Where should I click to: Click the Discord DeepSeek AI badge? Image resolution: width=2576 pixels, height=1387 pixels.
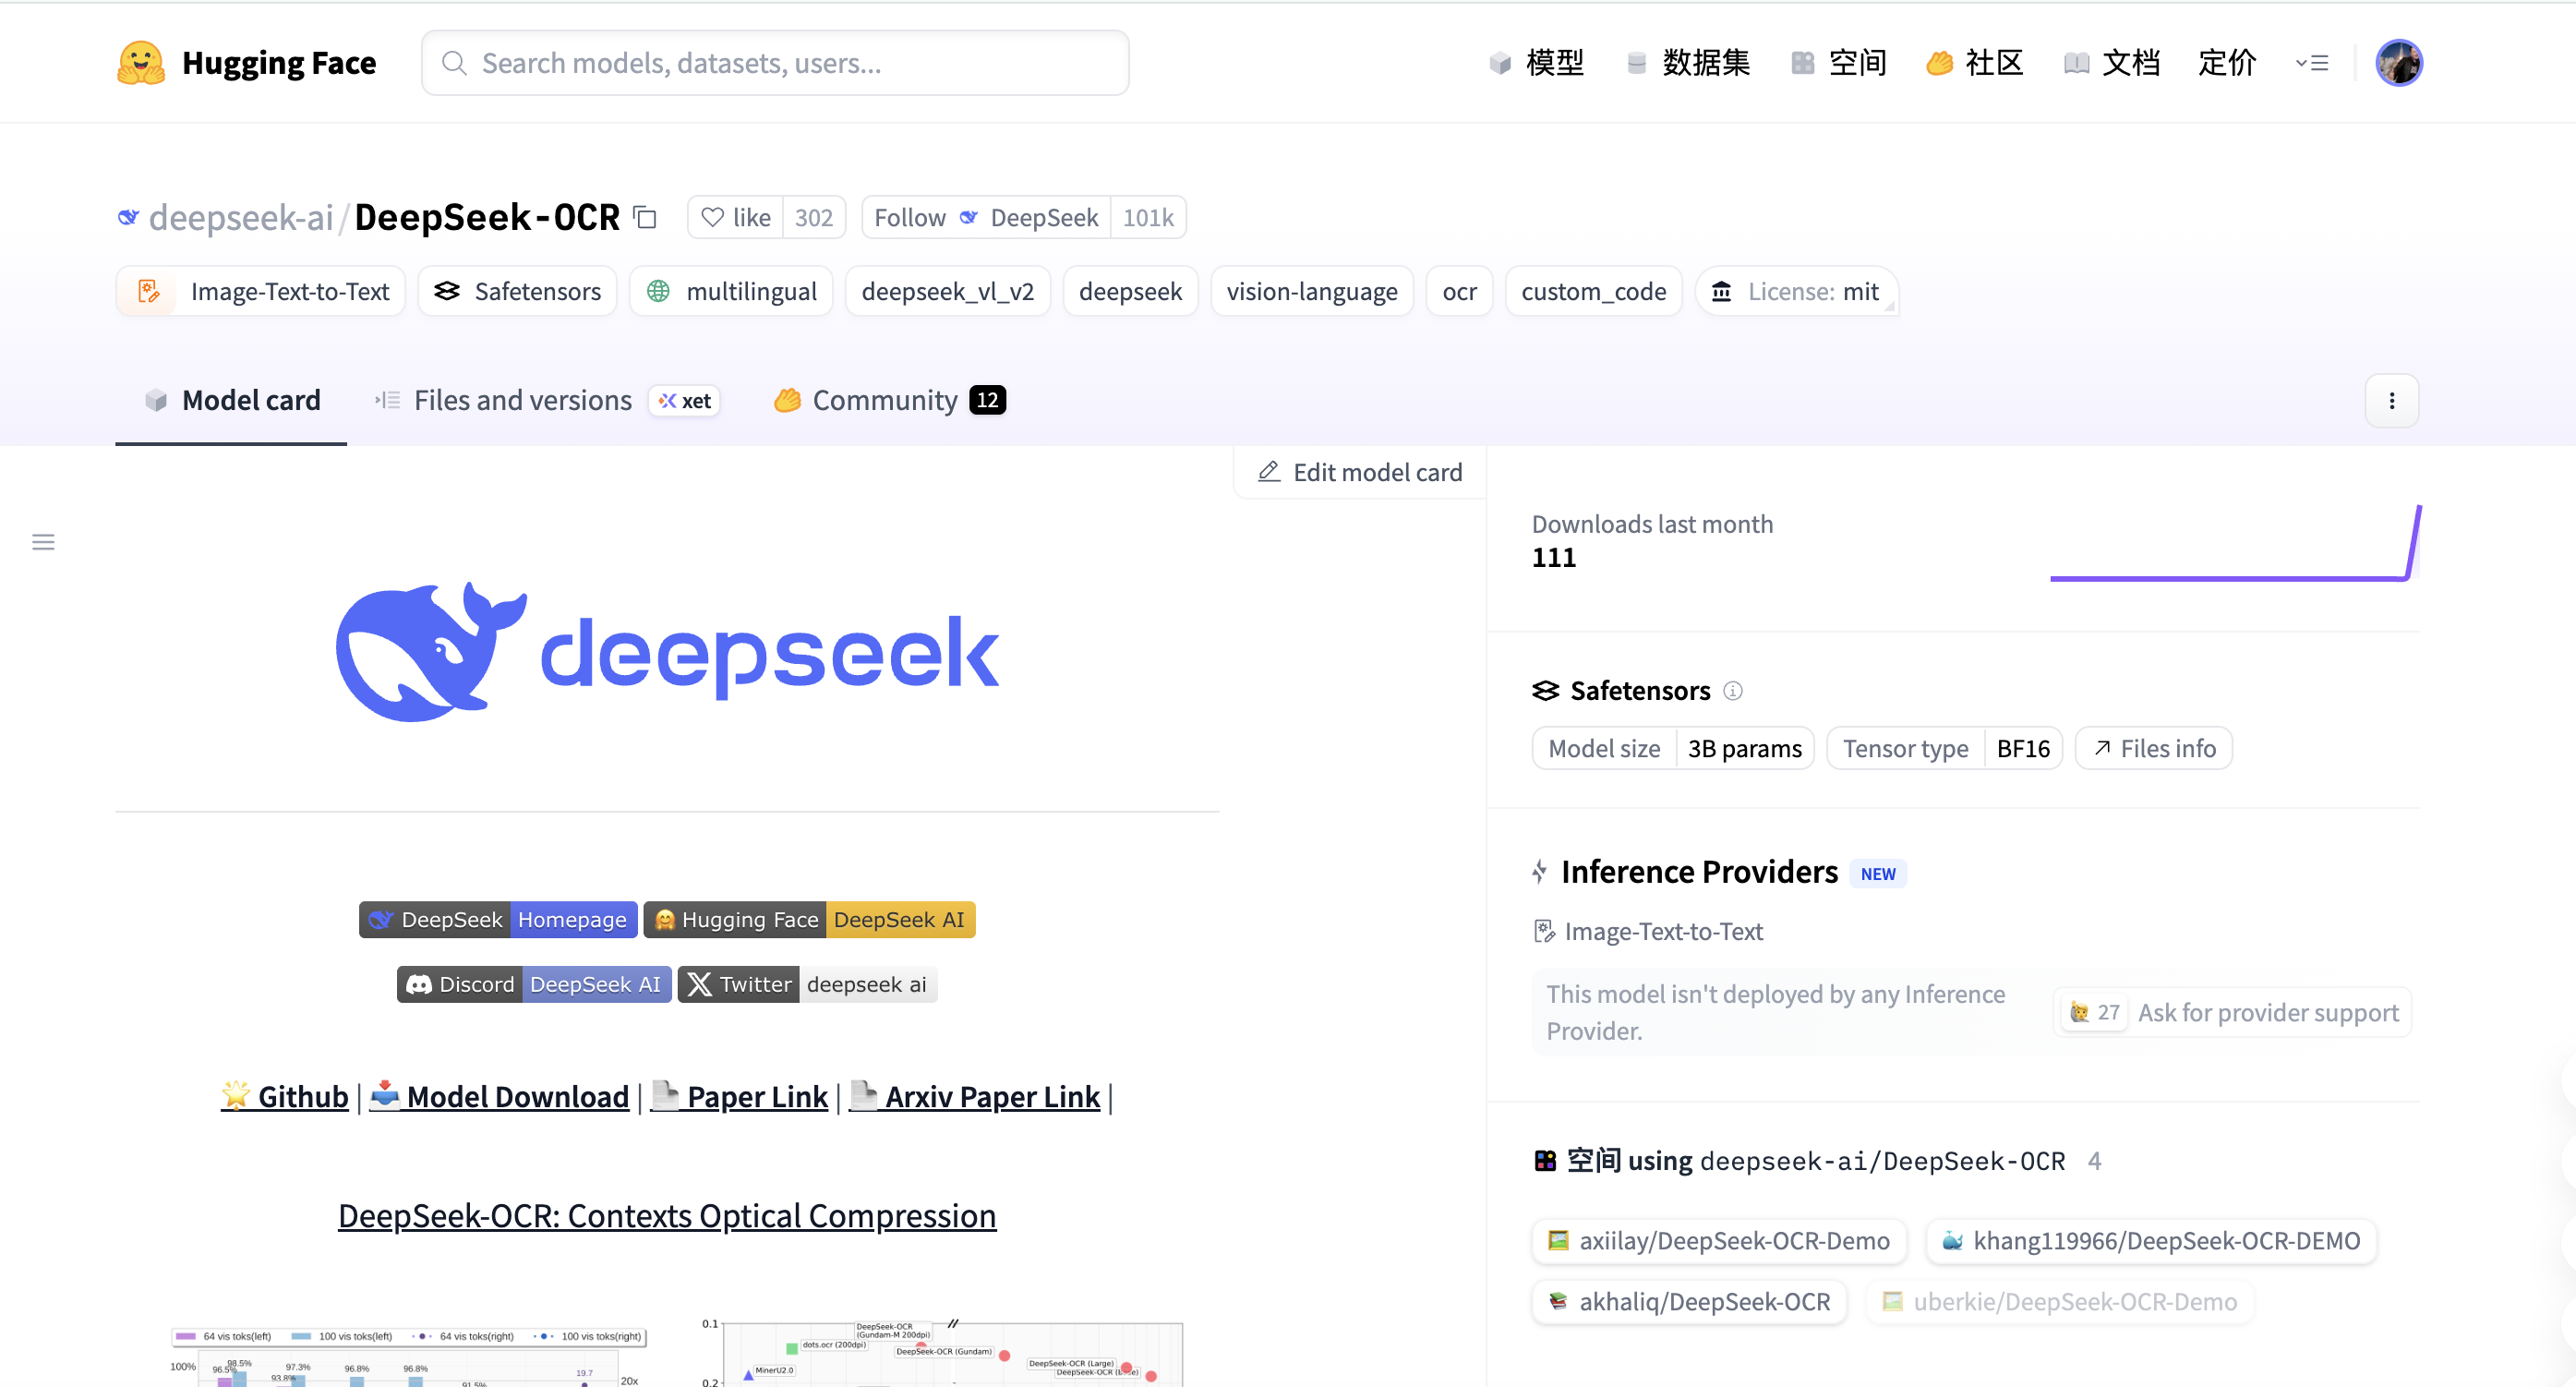(533, 983)
